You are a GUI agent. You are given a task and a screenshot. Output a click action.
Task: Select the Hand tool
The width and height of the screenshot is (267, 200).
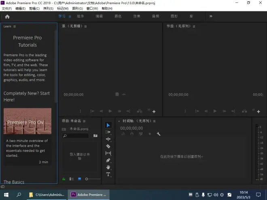click(108, 167)
